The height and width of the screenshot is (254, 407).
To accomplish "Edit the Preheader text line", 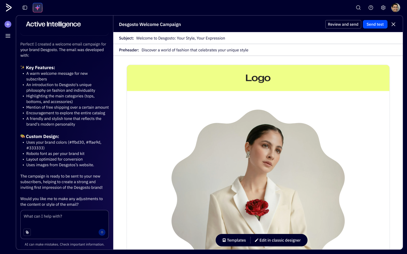I will [195, 50].
